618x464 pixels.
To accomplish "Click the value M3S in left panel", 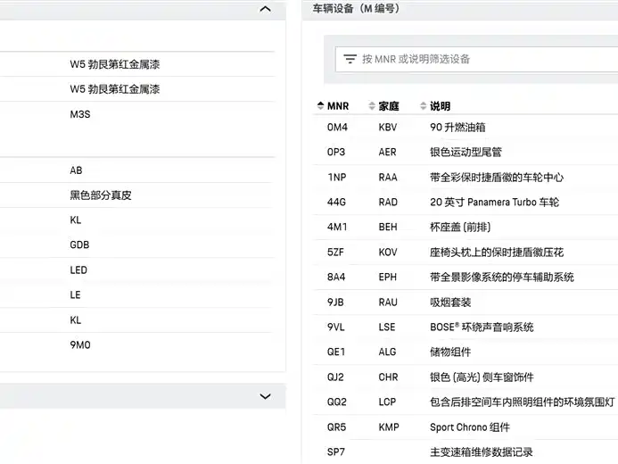I will click(80, 114).
